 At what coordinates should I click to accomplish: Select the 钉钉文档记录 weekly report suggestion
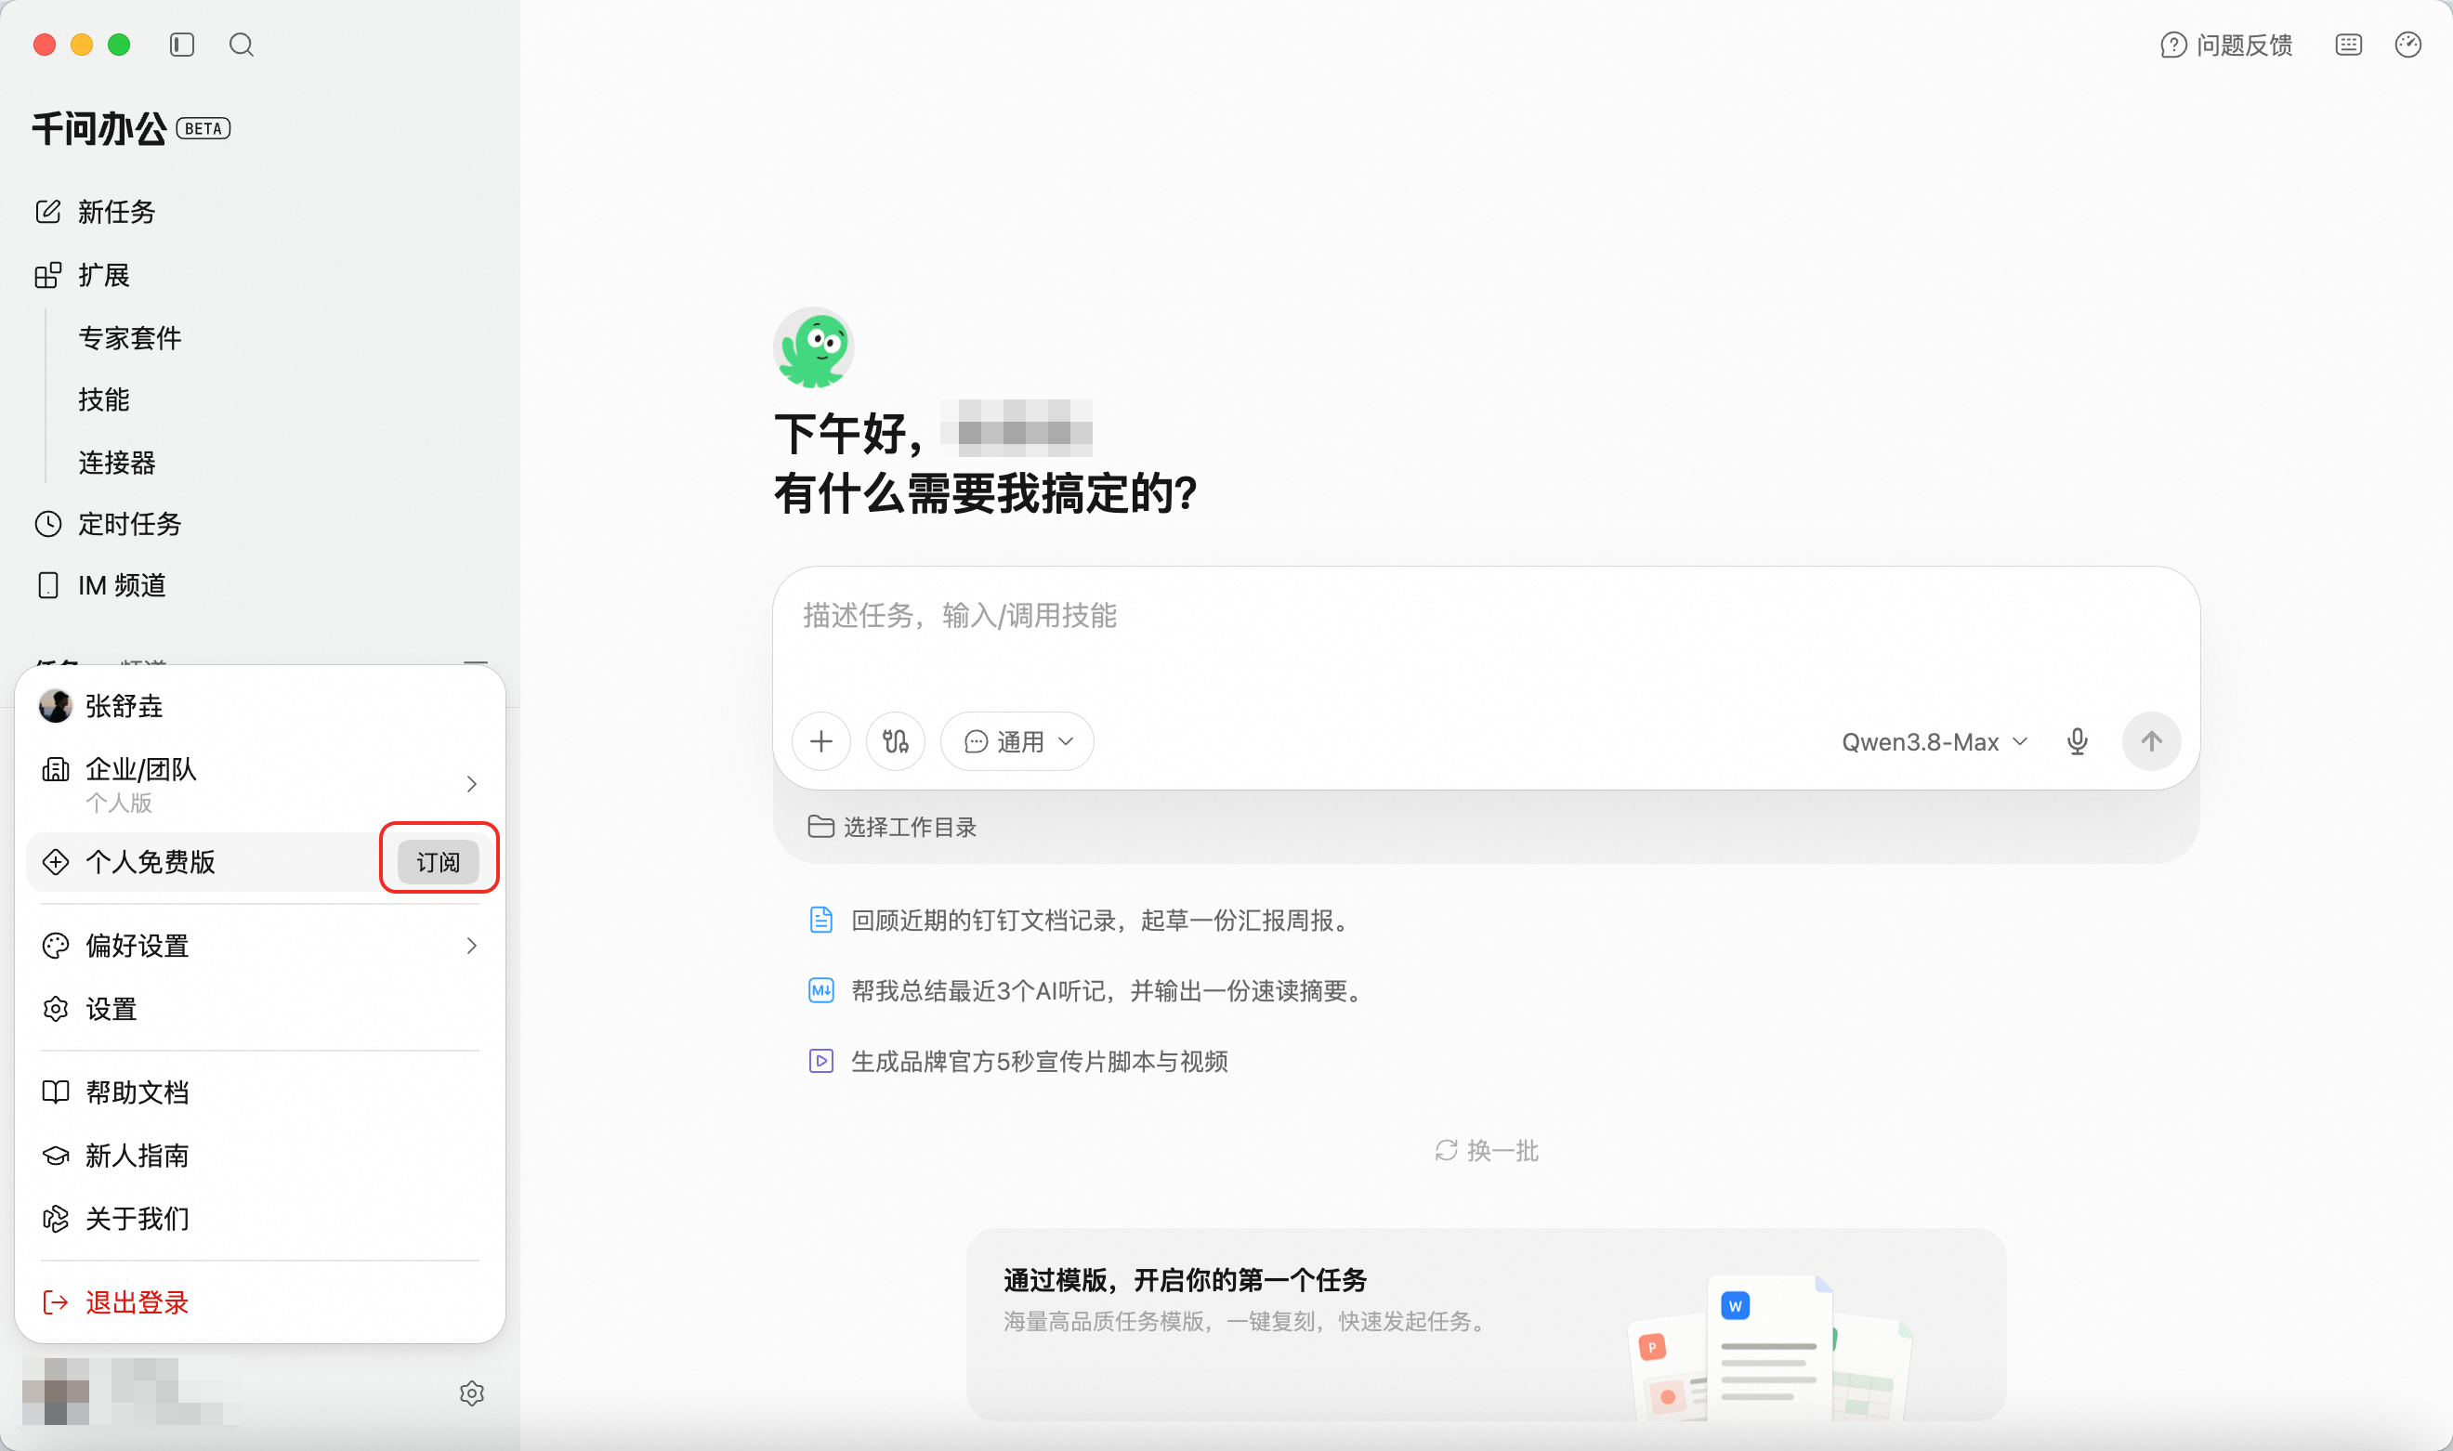(1082, 920)
